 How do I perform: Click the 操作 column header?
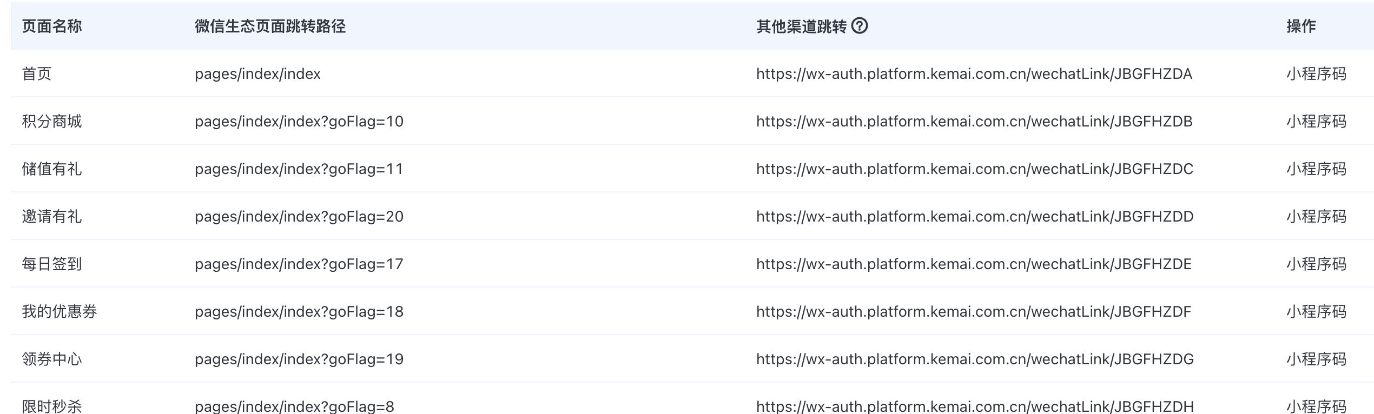tap(1301, 26)
